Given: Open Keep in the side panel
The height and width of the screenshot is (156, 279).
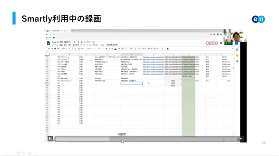Looking at the screenshot, I should pyautogui.click(x=237, y=56).
